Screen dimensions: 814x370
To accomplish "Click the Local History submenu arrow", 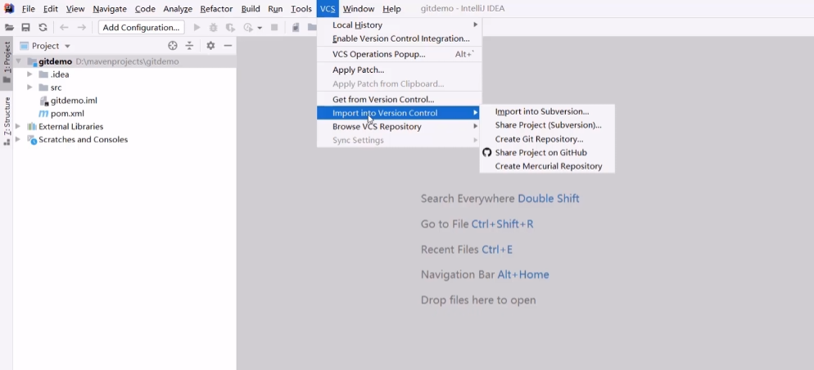I will click(x=475, y=25).
